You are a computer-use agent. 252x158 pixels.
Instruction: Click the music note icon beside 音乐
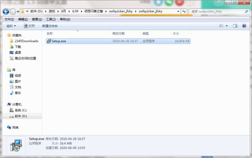12,93
